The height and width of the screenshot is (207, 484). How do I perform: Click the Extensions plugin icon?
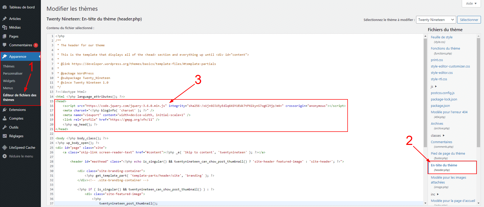pyautogui.click(x=5, y=110)
